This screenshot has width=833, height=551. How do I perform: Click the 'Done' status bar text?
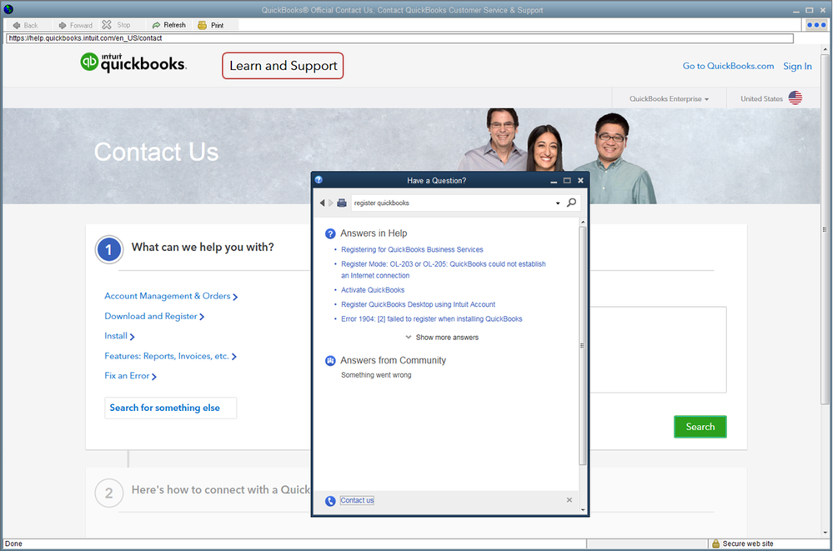(x=13, y=543)
